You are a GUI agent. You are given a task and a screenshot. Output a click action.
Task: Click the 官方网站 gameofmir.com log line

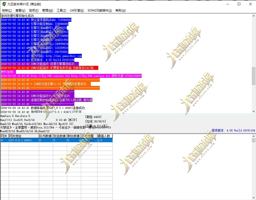(x=41, y=56)
